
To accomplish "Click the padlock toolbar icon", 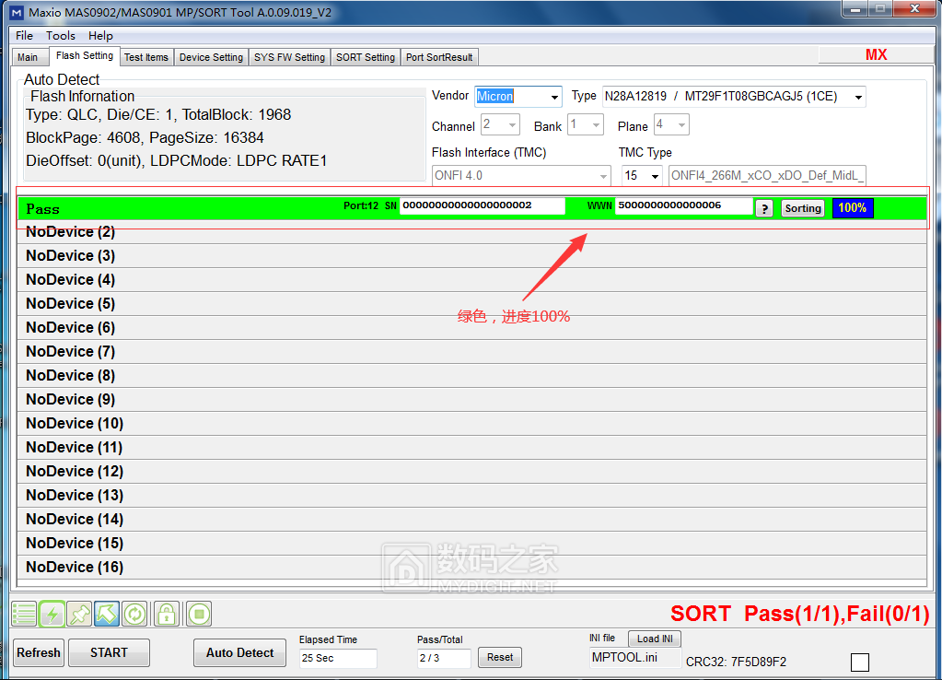I will (x=167, y=614).
